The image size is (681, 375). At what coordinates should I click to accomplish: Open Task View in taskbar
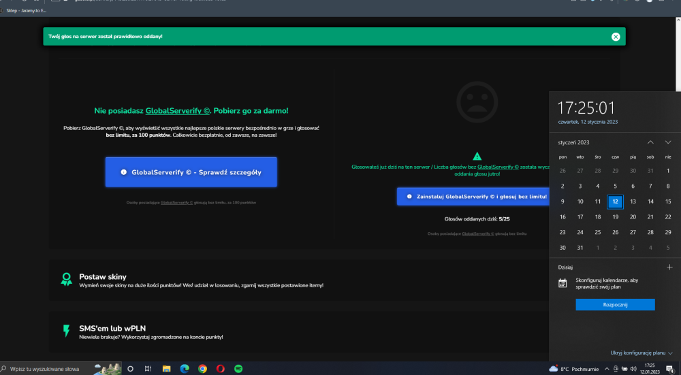(148, 369)
